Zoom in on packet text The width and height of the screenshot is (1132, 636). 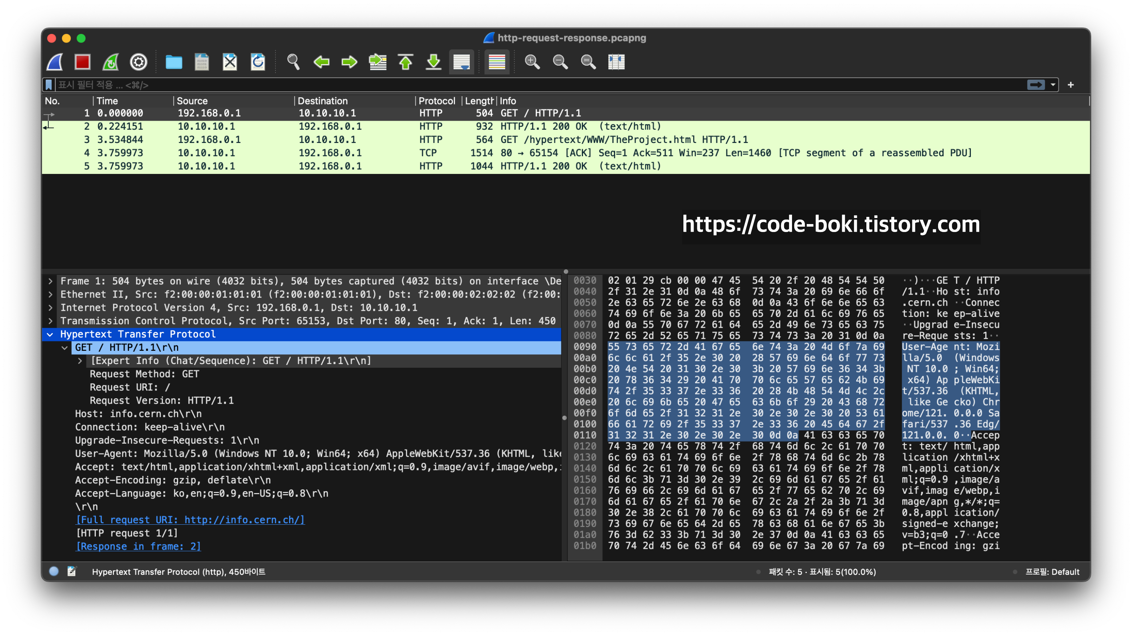pos(532,62)
